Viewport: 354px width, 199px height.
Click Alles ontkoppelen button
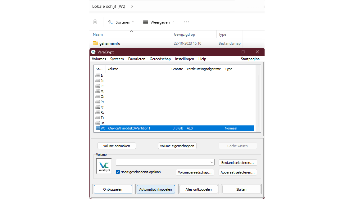pos(198,189)
